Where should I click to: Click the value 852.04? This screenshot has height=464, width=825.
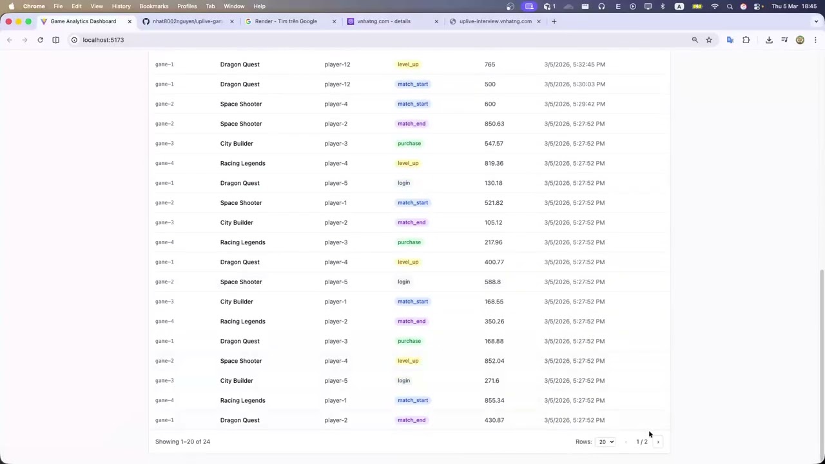[x=494, y=361]
